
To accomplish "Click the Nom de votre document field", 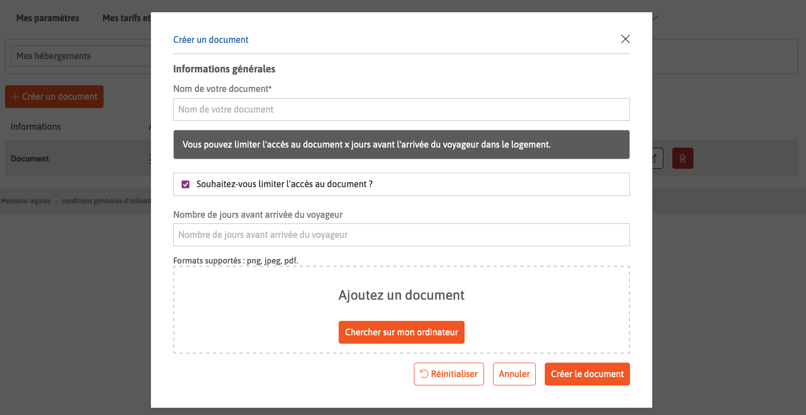I will [401, 110].
